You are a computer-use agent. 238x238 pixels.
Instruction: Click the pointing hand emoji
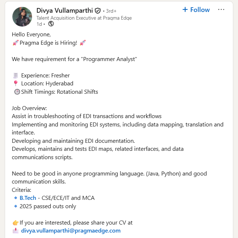(15, 222)
